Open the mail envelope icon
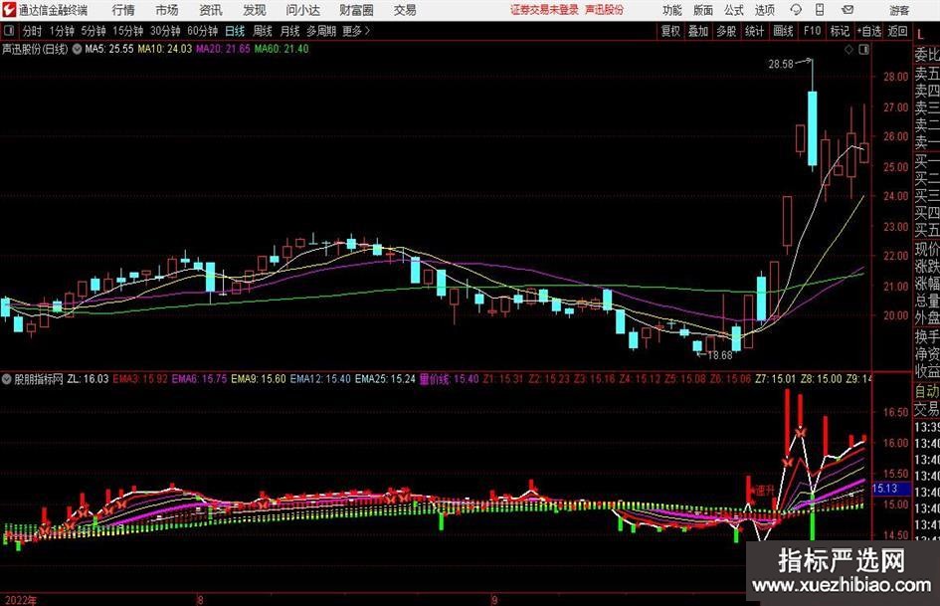The height and width of the screenshot is (606, 940). pyautogui.click(x=847, y=10)
